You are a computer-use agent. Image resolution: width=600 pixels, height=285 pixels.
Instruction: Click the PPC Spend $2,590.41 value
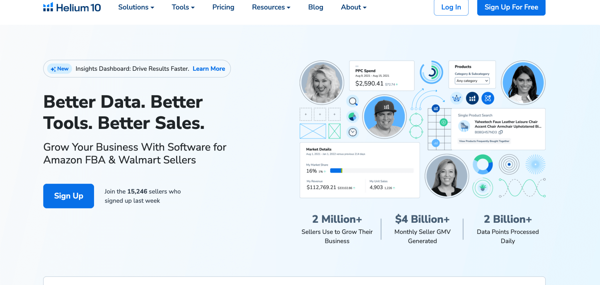(369, 84)
